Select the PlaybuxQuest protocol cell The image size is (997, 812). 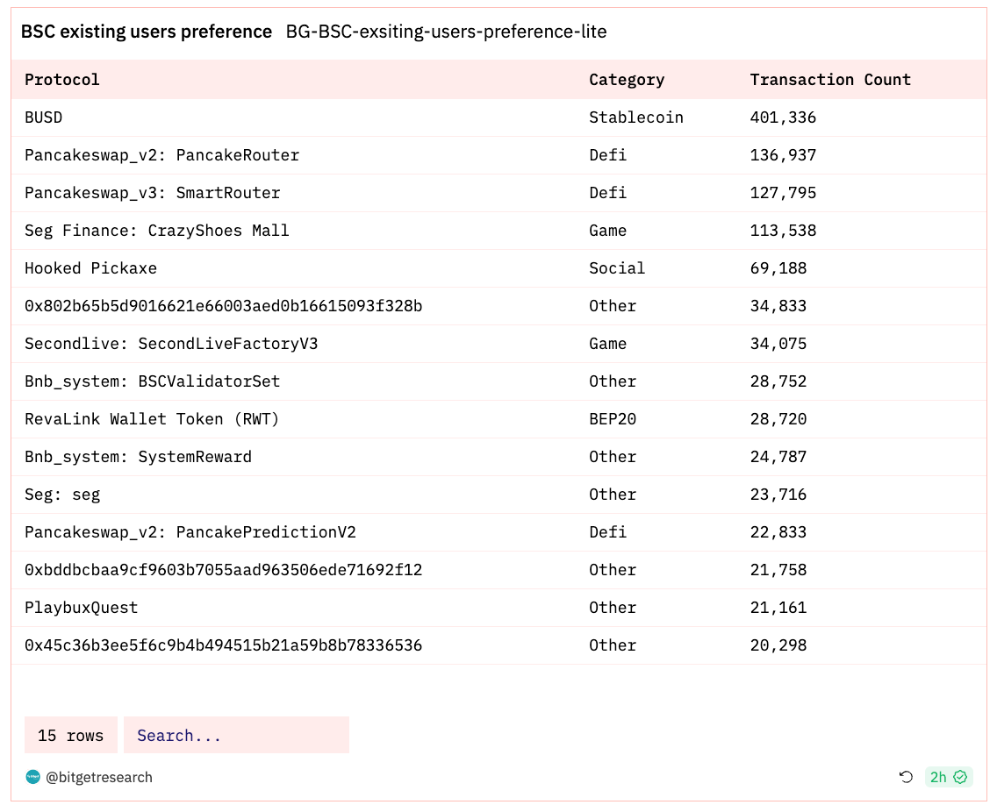tap(81, 608)
